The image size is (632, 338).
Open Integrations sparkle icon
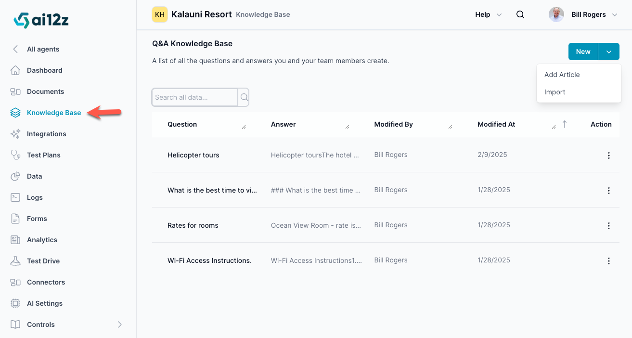tap(15, 134)
